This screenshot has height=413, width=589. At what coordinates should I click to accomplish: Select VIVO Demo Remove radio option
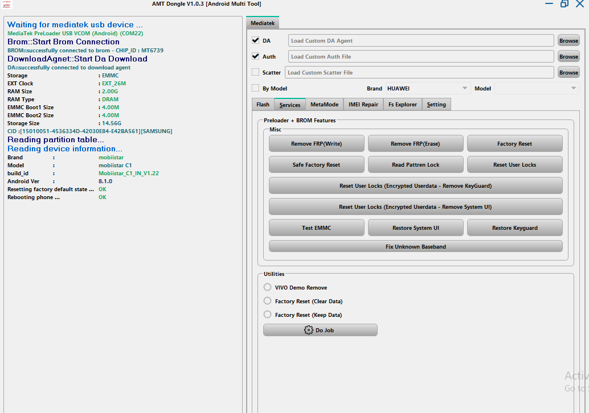point(268,287)
